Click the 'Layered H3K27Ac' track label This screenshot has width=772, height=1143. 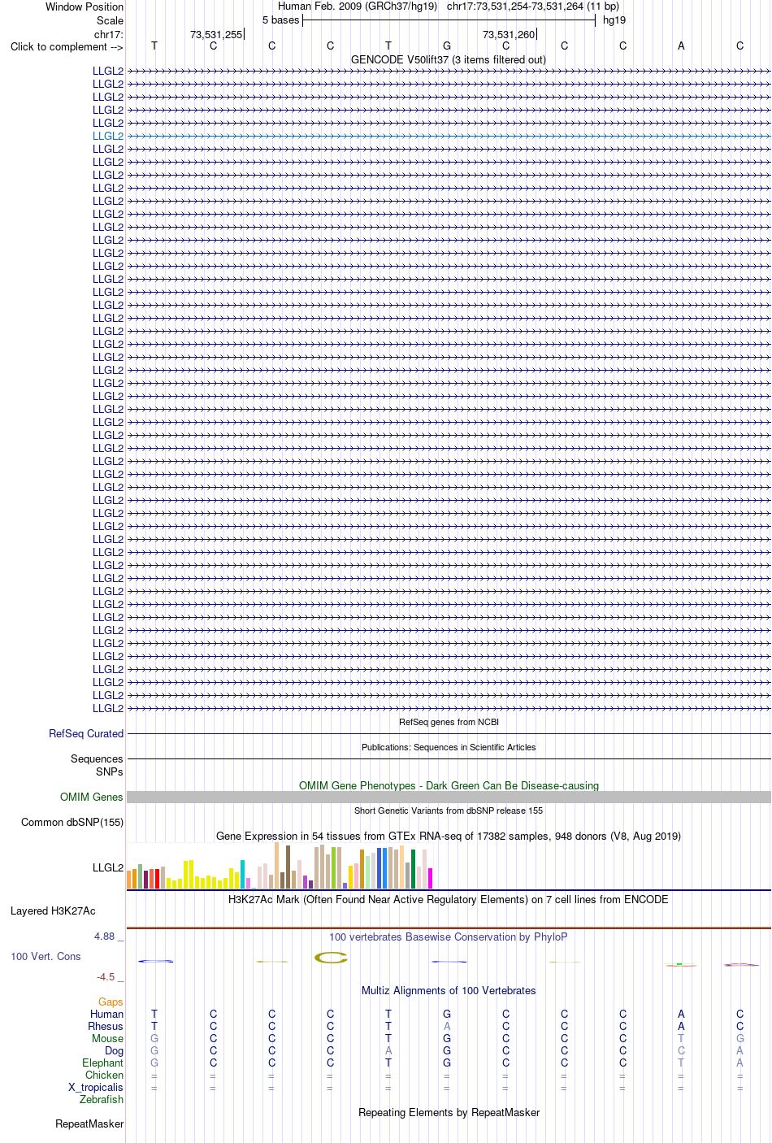pos(53,910)
